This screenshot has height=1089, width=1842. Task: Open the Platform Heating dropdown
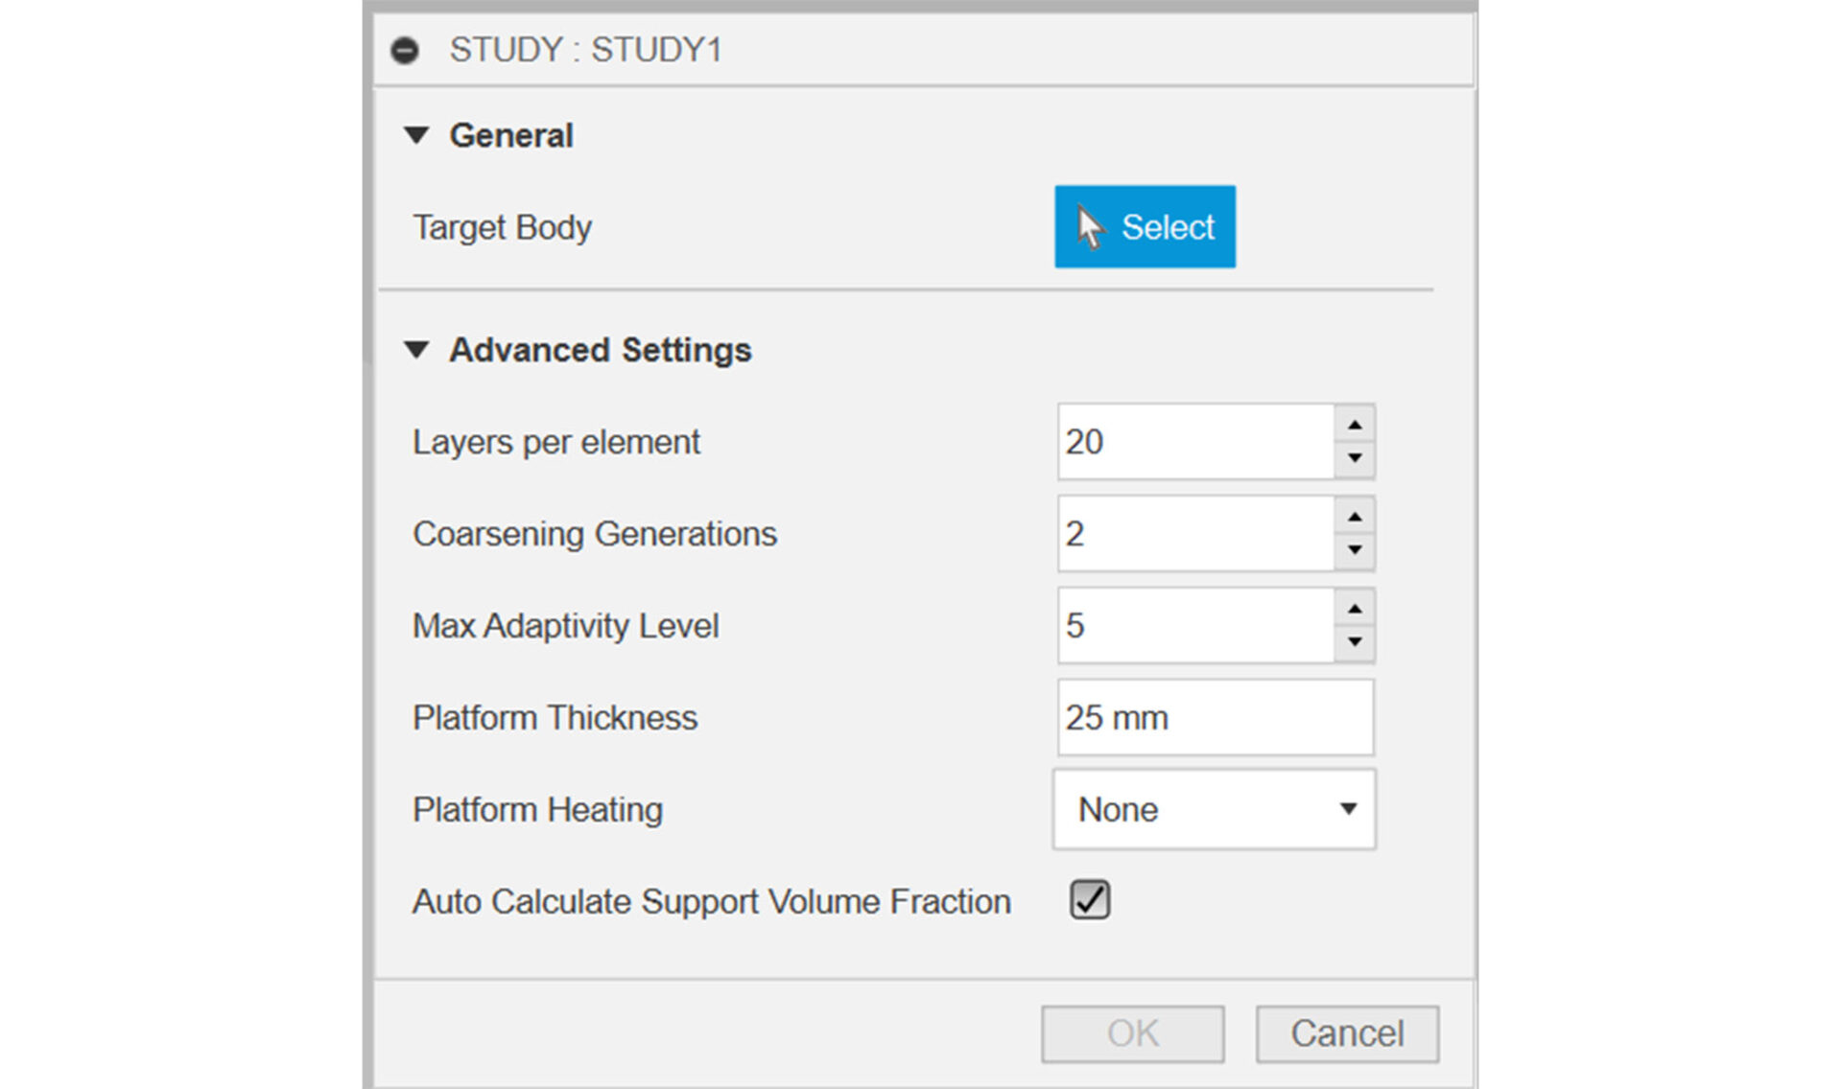coord(1347,809)
